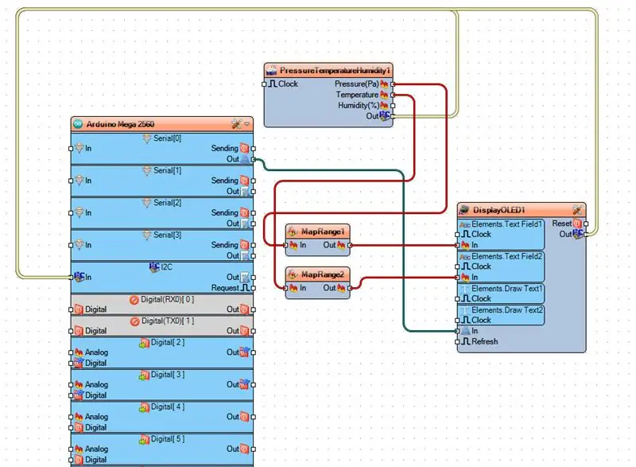Screen dimensions: 636x467
Task: Select the Arduino Mega 2560 title icon
Action: (x=78, y=124)
